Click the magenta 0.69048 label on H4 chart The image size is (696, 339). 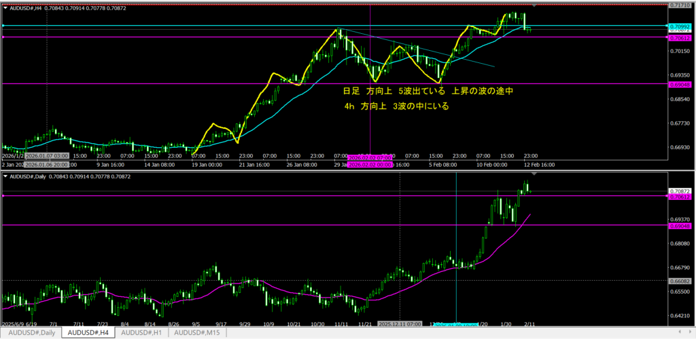(x=680, y=84)
